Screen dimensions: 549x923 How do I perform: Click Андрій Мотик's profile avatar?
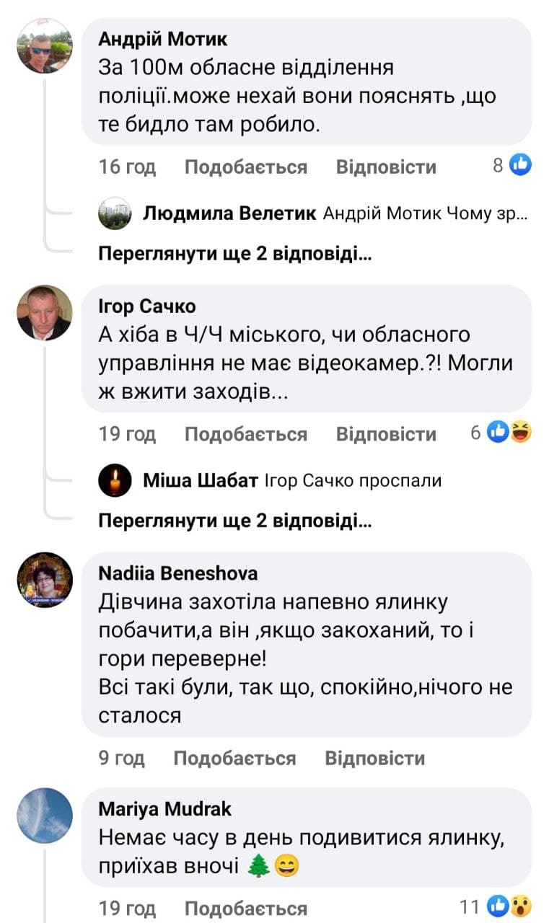tap(45, 45)
